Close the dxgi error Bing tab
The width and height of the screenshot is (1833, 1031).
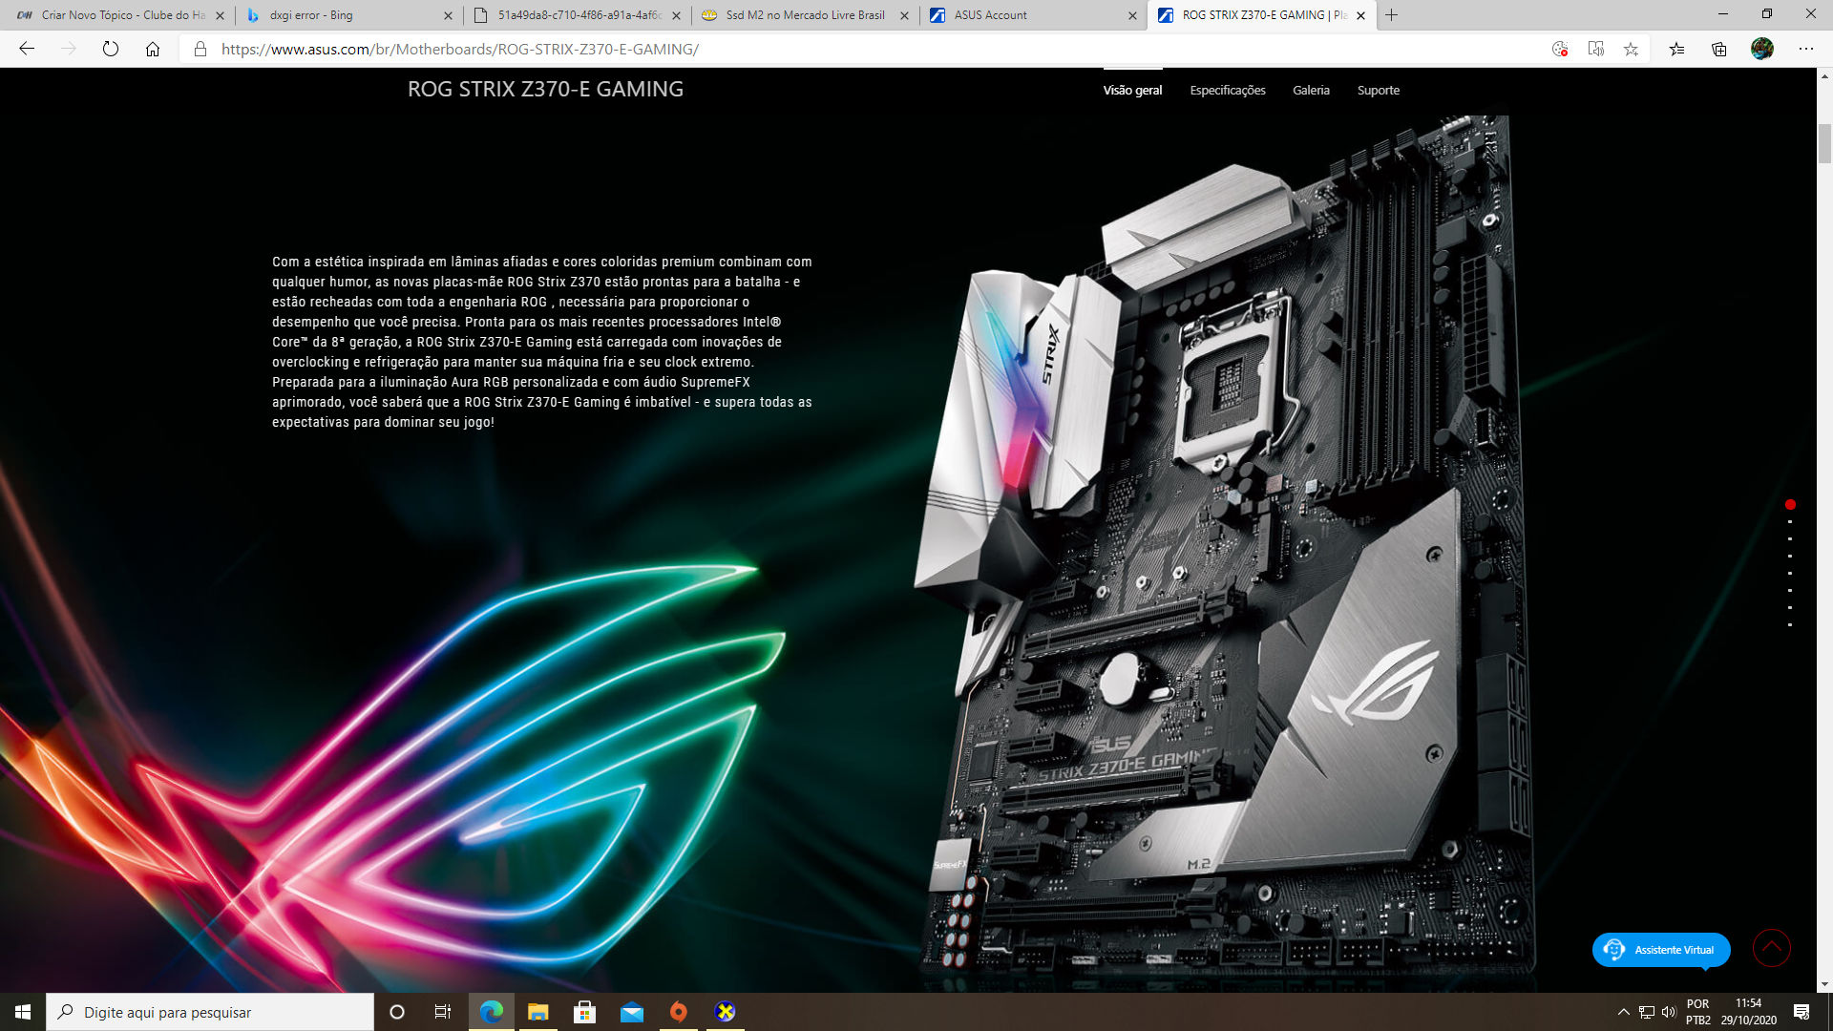point(448,15)
